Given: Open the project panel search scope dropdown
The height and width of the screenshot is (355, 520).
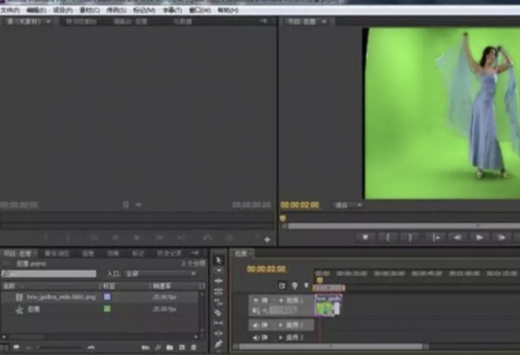Looking at the screenshot, I should [x=158, y=274].
